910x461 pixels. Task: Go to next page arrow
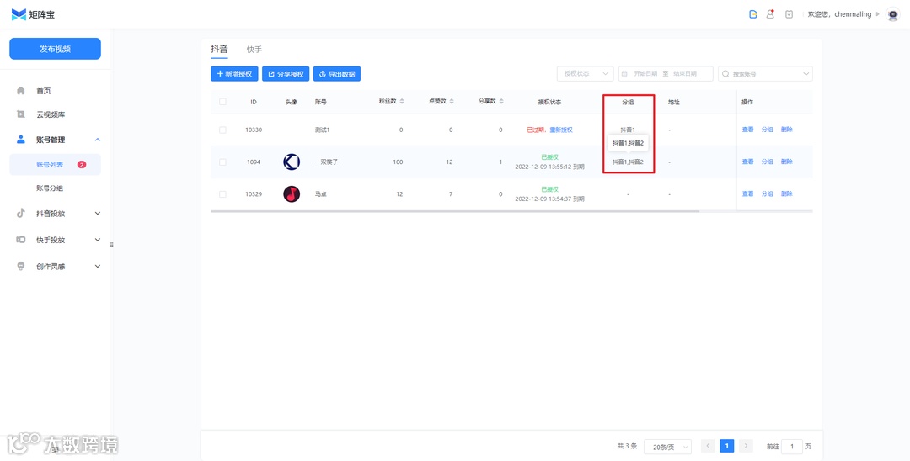click(x=746, y=446)
